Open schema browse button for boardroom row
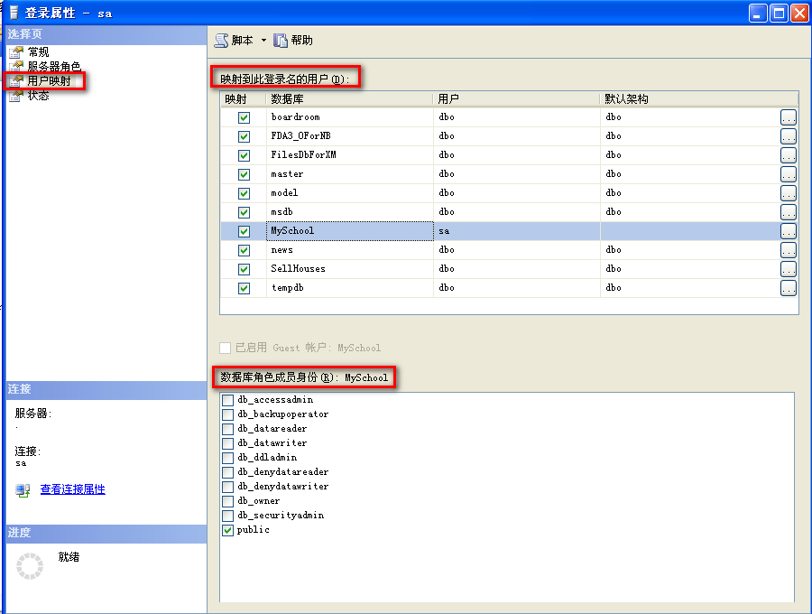812x614 pixels. 789,117
